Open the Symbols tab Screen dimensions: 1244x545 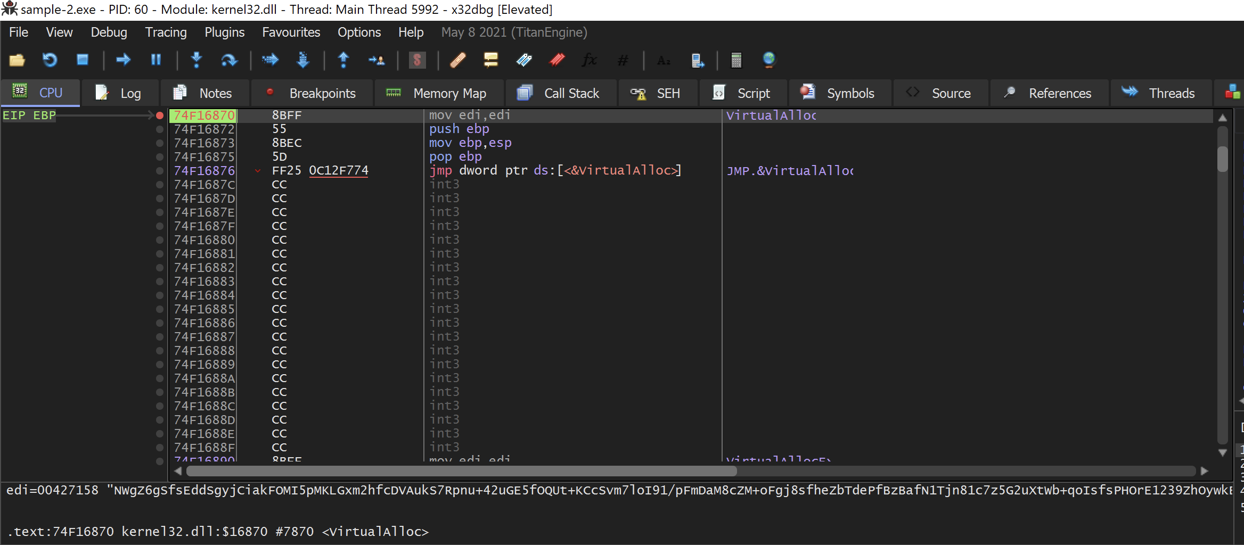[x=839, y=93]
